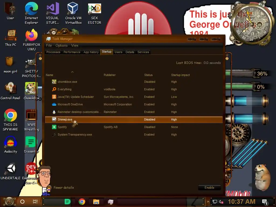Switch to the Users tab
The height and width of the screenshot is (207, 276).
pos(118,52)
